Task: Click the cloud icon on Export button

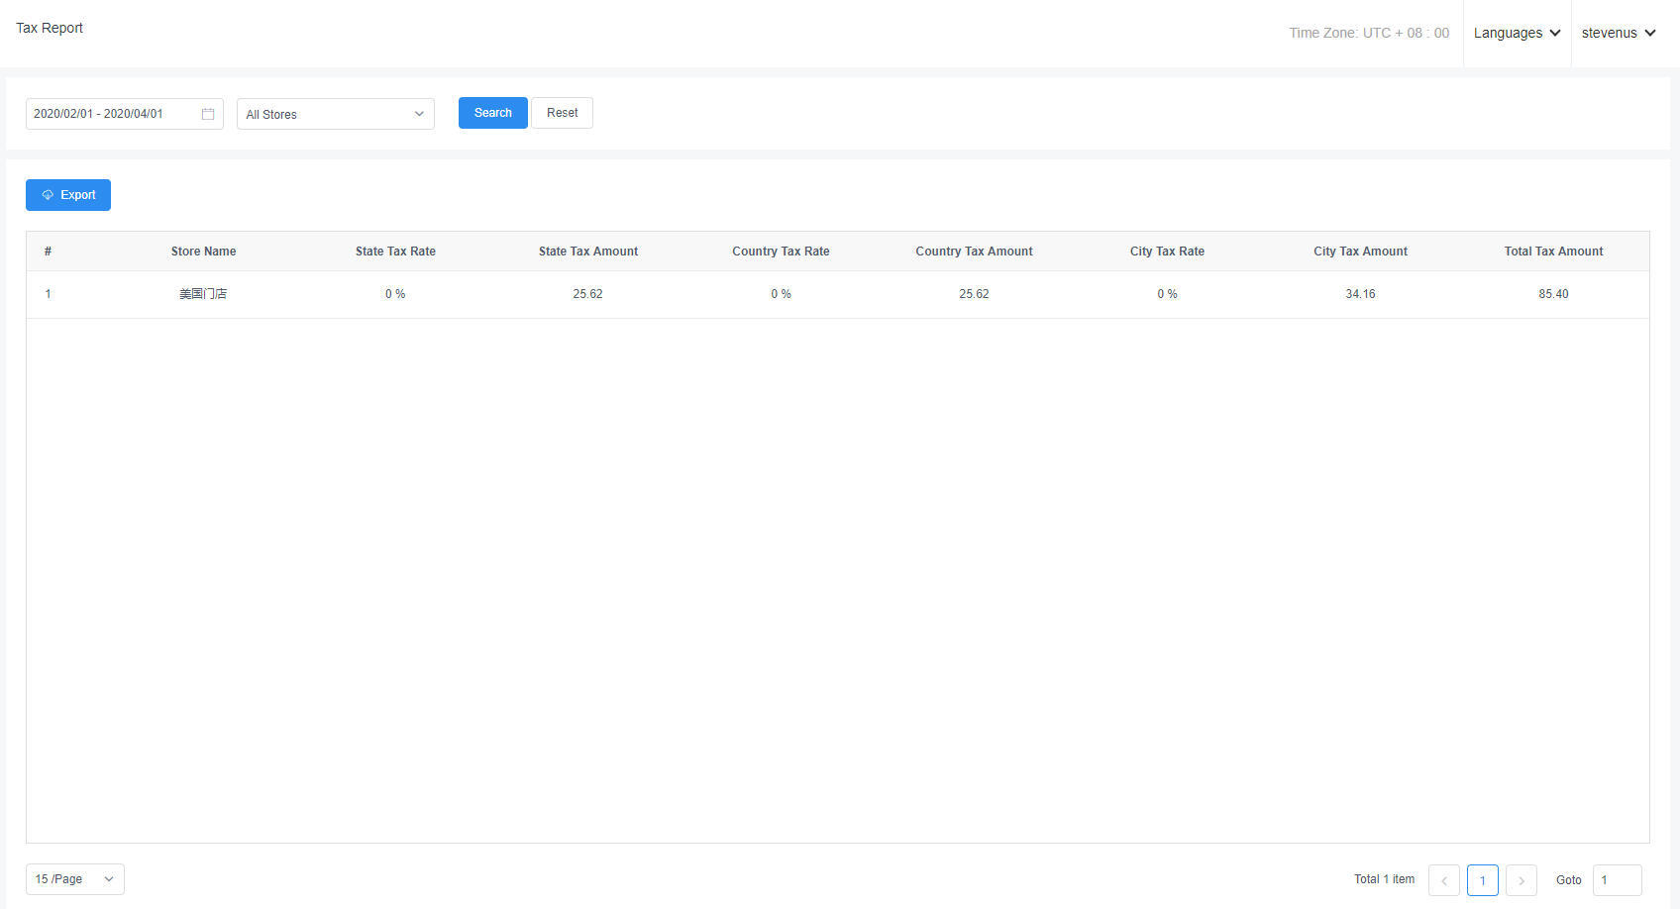Action: coord(48,195)
